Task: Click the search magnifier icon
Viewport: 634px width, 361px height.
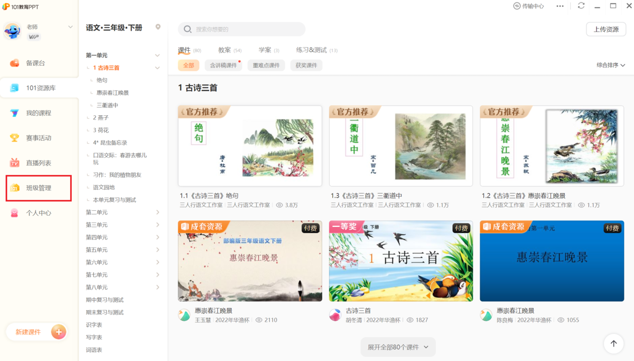Action: (188, 29)
